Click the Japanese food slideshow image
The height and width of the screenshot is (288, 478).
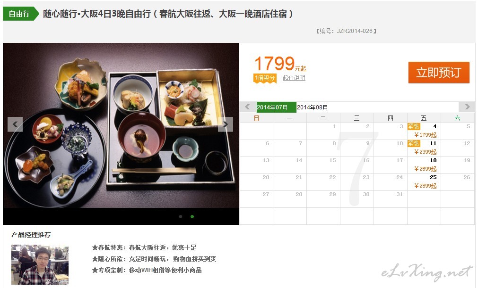coord(121,125)
